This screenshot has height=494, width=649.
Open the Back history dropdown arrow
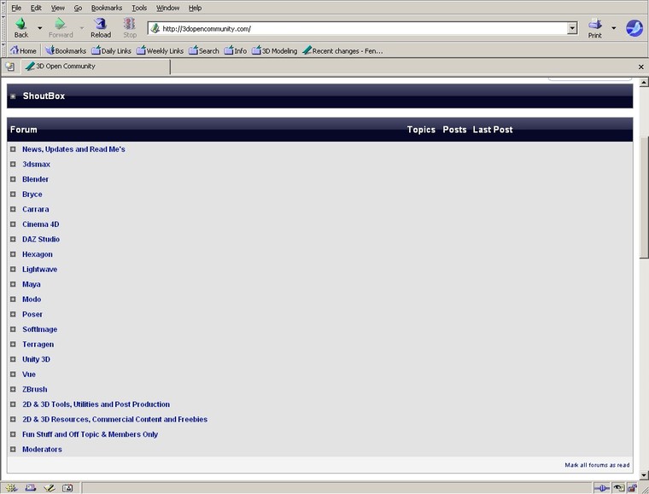point(40,28)
